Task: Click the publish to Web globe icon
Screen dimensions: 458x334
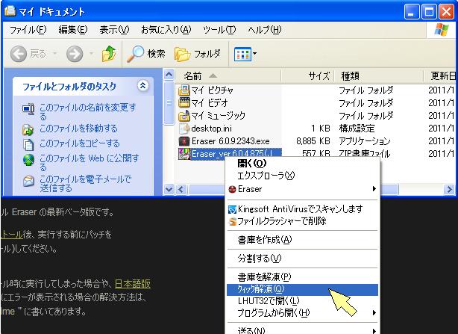Action: point(28,160)
